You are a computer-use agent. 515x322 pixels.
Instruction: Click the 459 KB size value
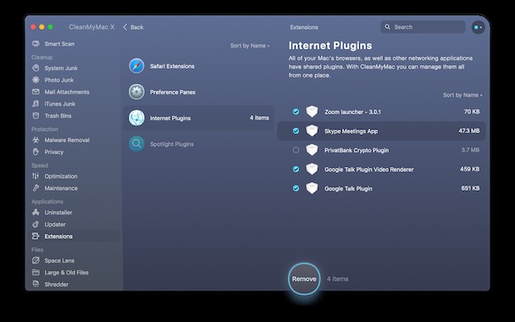click(x=469, y=169)
